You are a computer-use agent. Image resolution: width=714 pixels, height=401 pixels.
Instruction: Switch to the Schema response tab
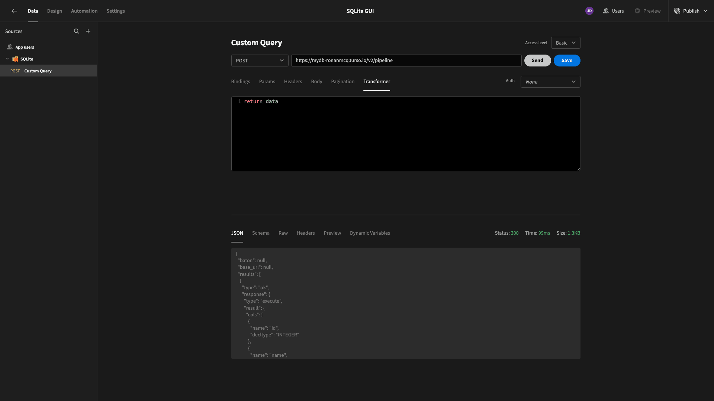tap(261, 233)
